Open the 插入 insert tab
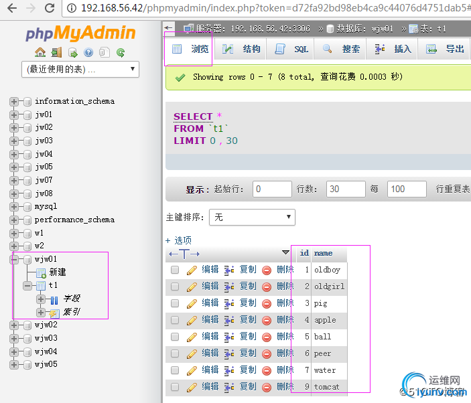The image size is (471, 403). 392,49
